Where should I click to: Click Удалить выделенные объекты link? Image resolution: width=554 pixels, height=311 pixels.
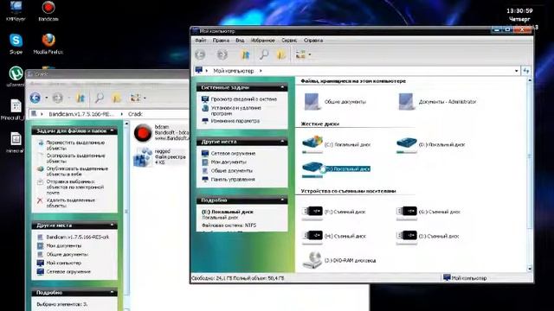click(70, 203)
